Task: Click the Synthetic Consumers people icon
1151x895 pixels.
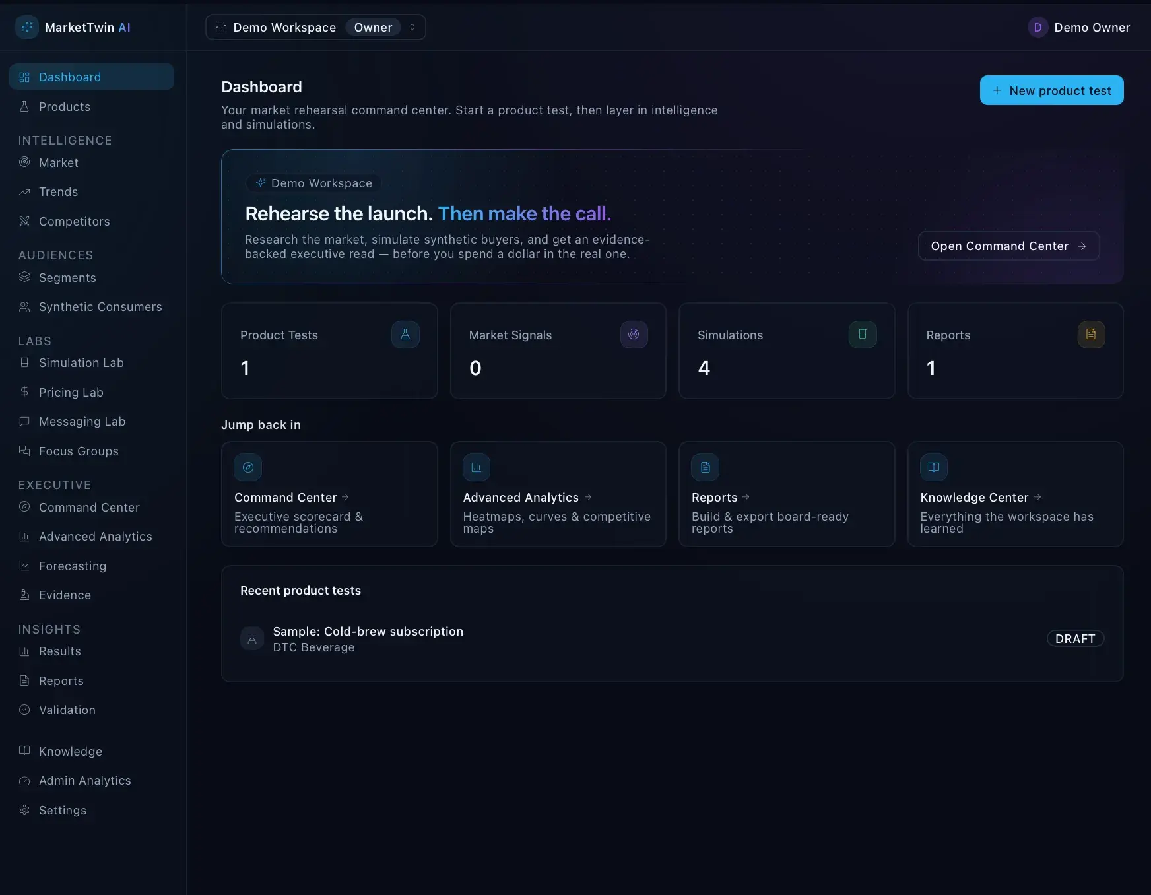Action: coord(24,307)
